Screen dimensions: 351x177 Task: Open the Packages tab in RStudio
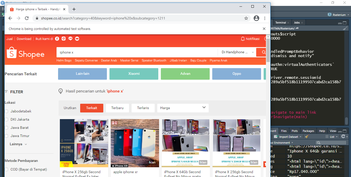(x=308, y=131)
